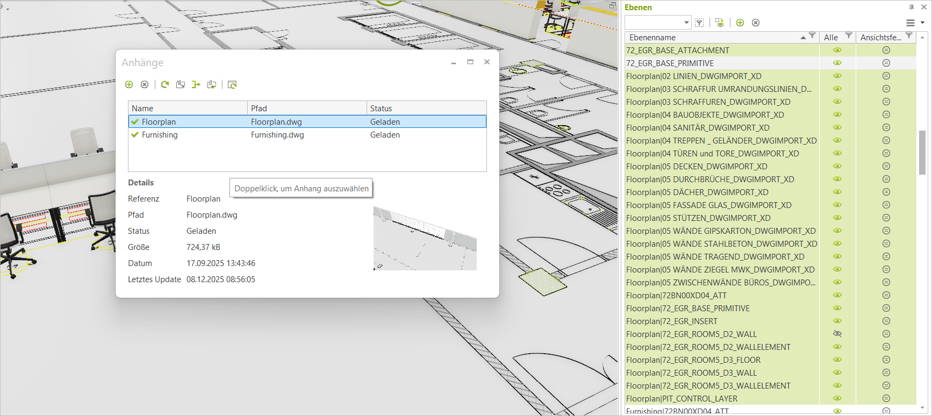Viewport: 932px width, 416px height.
Task: Click the Status column header in Anhänge
Action: tap(427, 108)
